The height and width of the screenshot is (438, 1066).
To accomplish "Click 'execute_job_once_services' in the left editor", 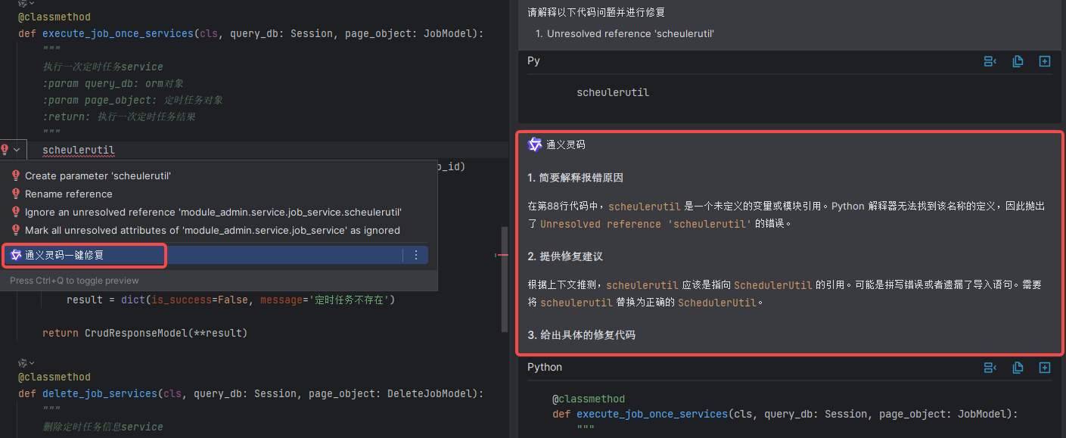I will (118, 33).
